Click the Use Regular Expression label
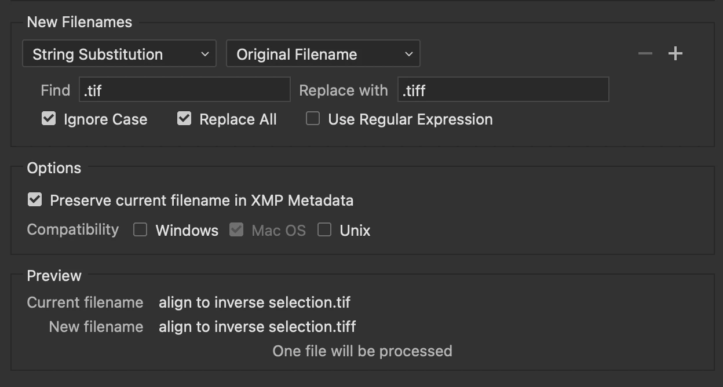Image resolution: width=723 pixels, height=387 pixels. (410, 119)
